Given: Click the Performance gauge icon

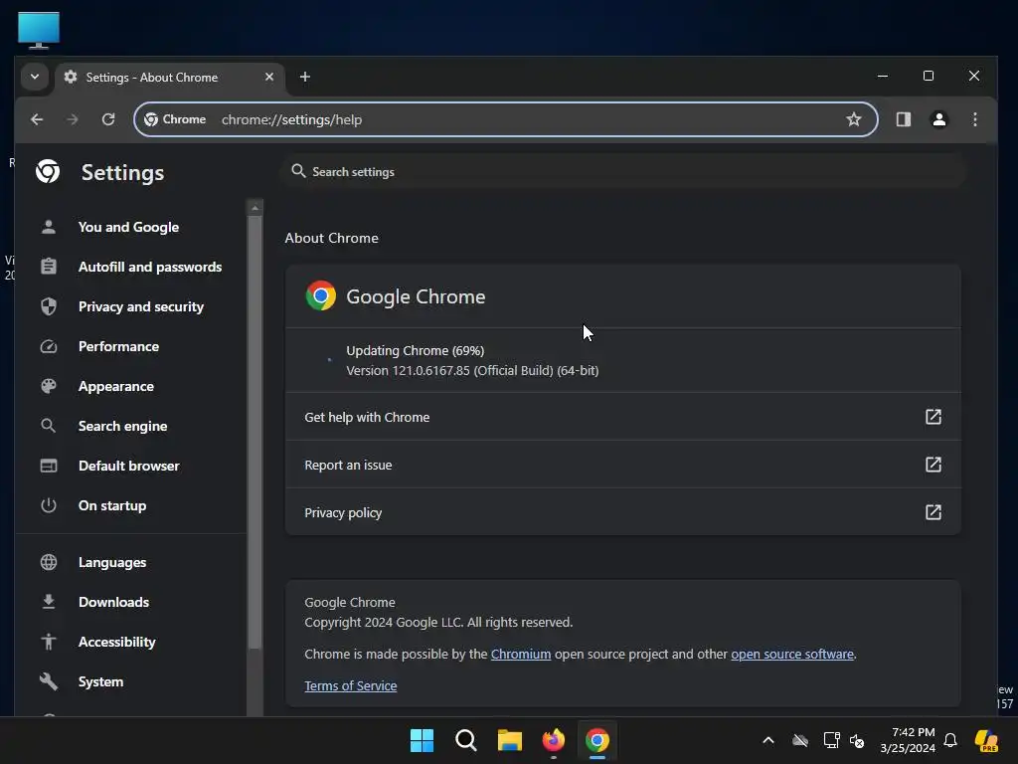Looking at the screenshot, I should pyautogui.click(x=49, y=346).
